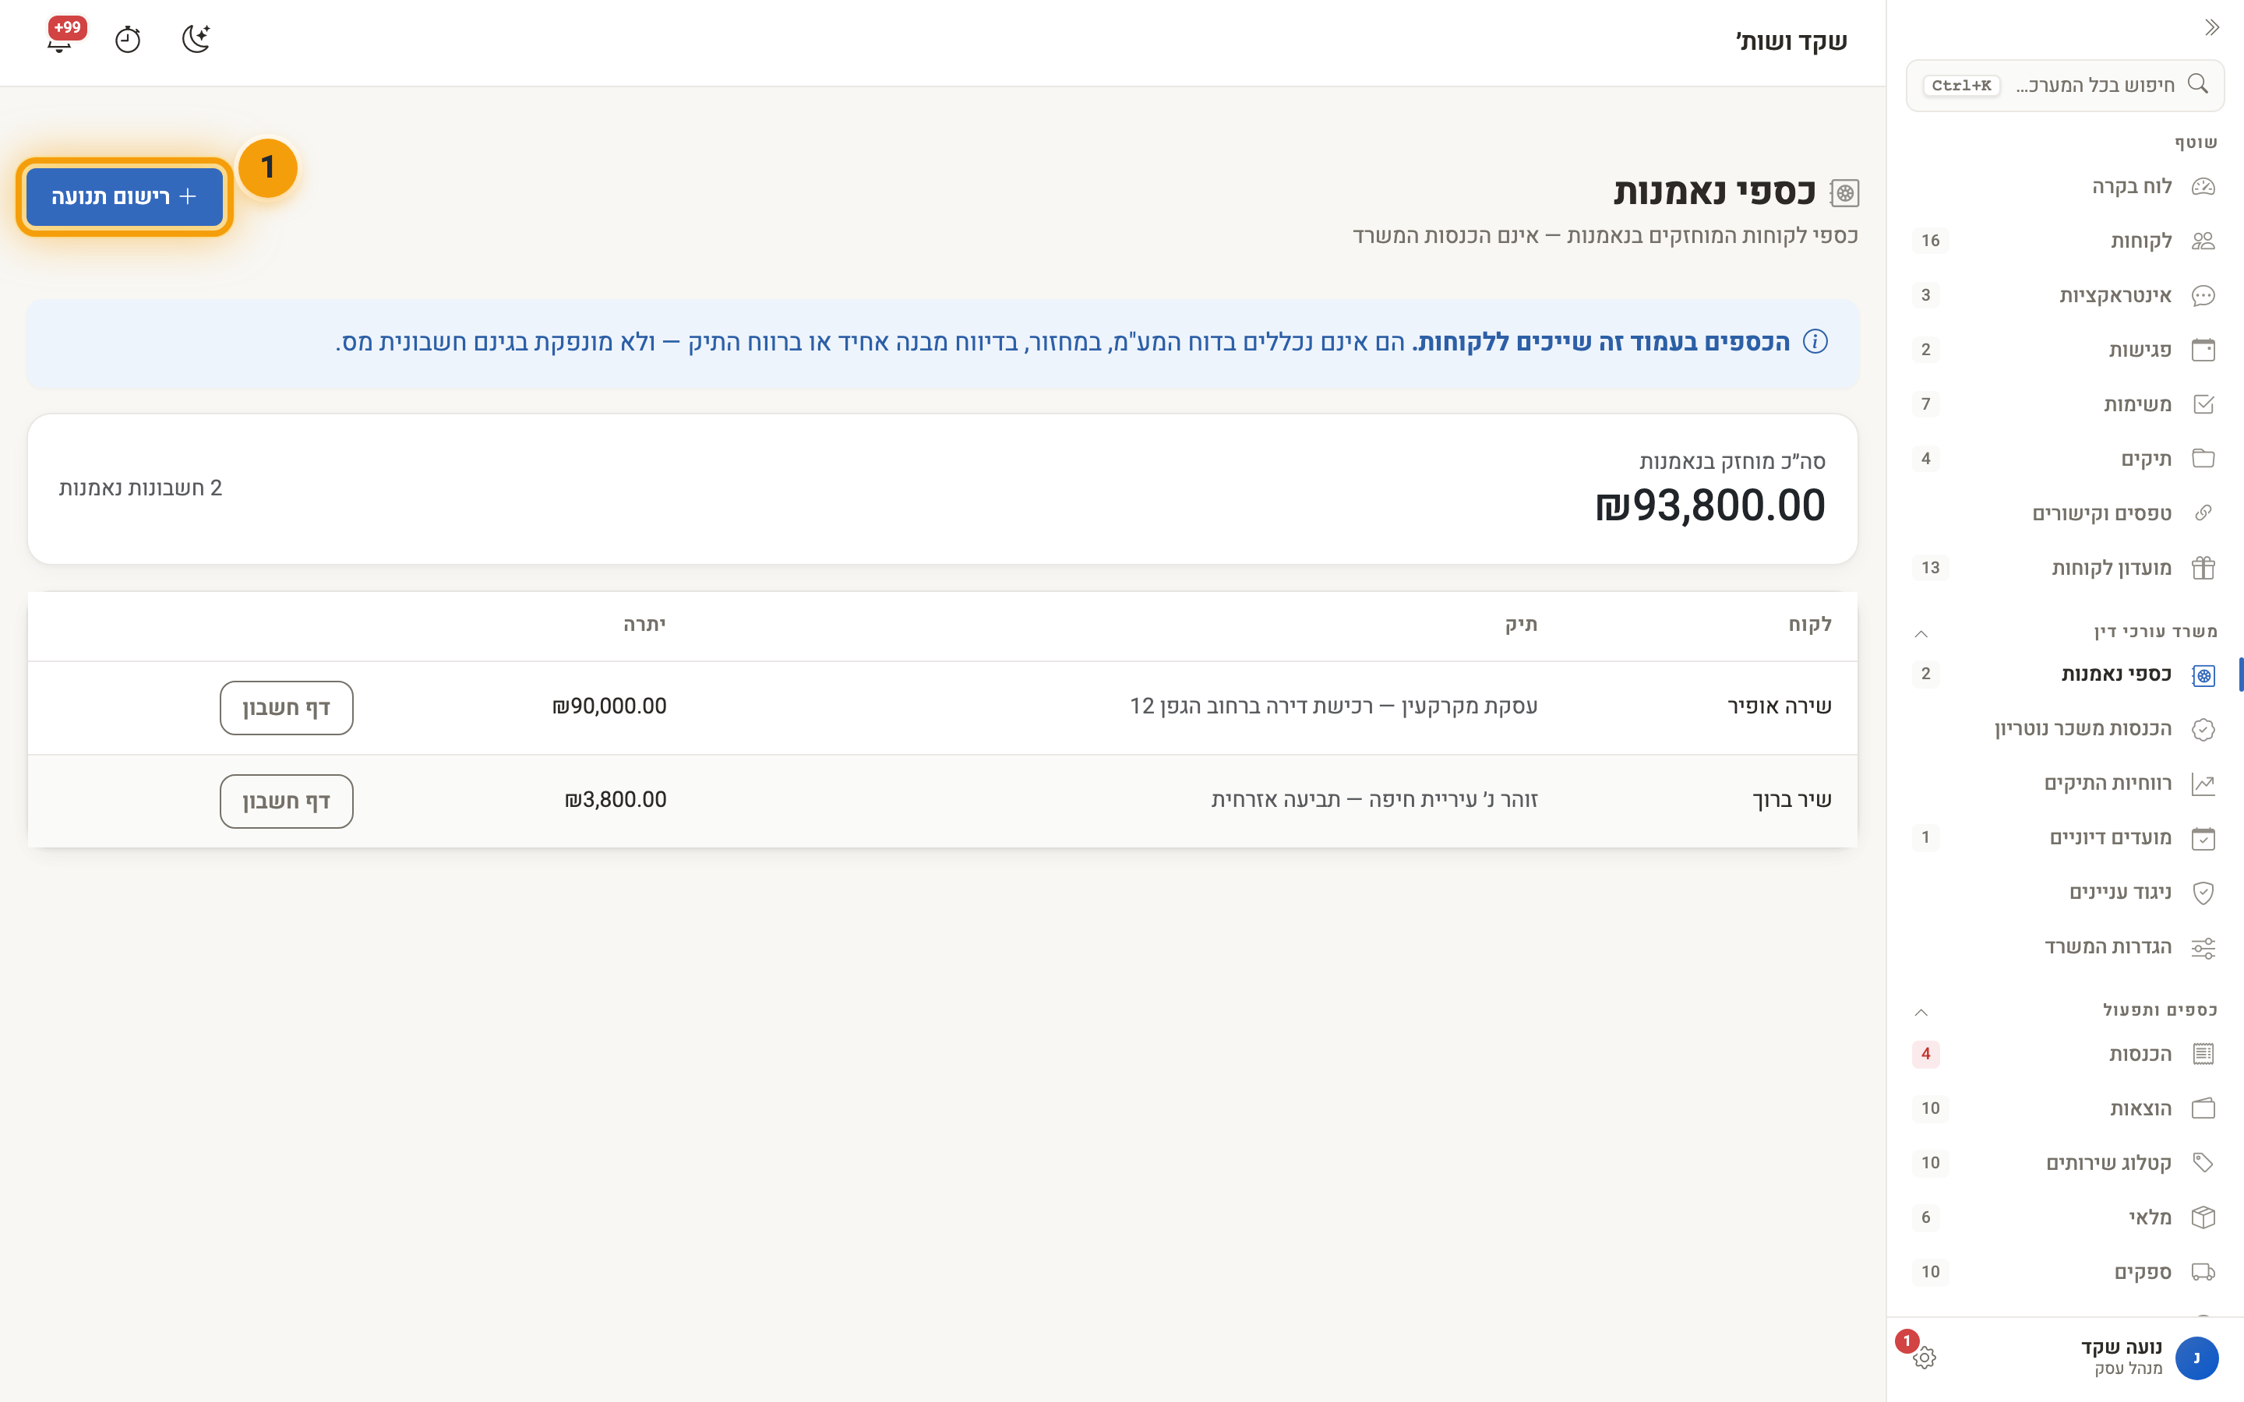Screen dimensions: 2244x1402
Task: Go to מועדים דיוניים menu item
Action: pos(2064,838)
